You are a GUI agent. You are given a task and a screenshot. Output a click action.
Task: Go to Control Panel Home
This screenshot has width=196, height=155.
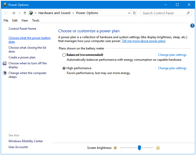coord(22,29)
